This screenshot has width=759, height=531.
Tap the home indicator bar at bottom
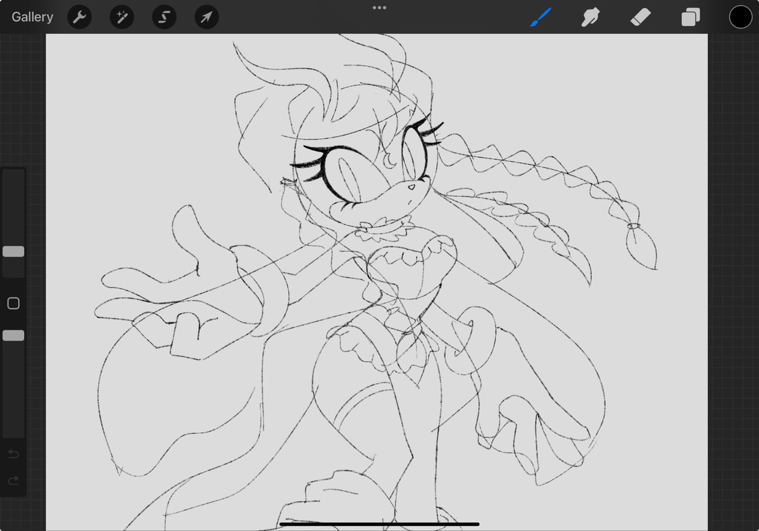point(380,524)
